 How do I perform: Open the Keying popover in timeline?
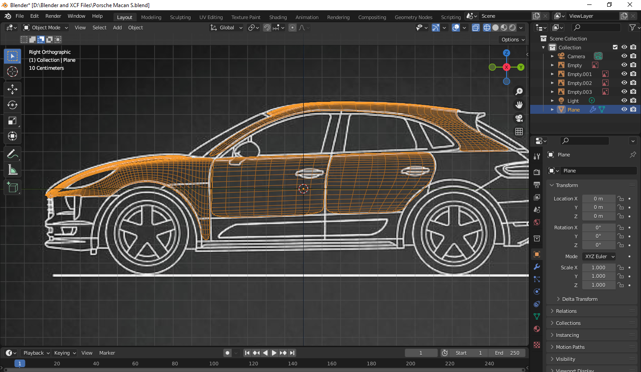click(65, 353)
